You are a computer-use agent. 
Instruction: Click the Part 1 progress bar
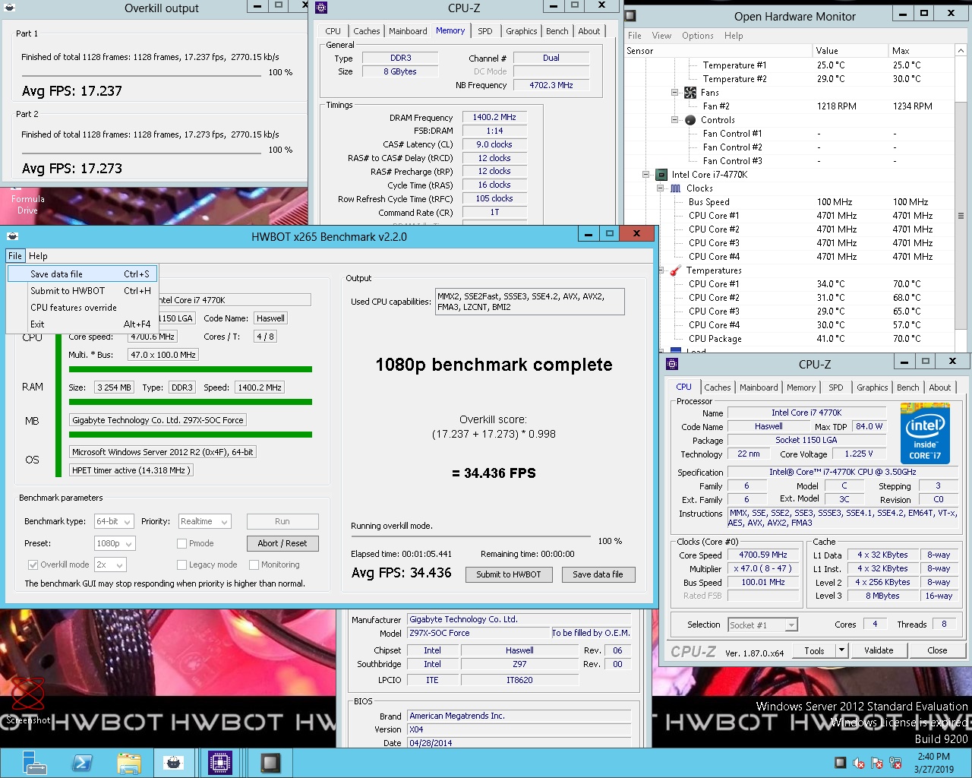[142, 76]
